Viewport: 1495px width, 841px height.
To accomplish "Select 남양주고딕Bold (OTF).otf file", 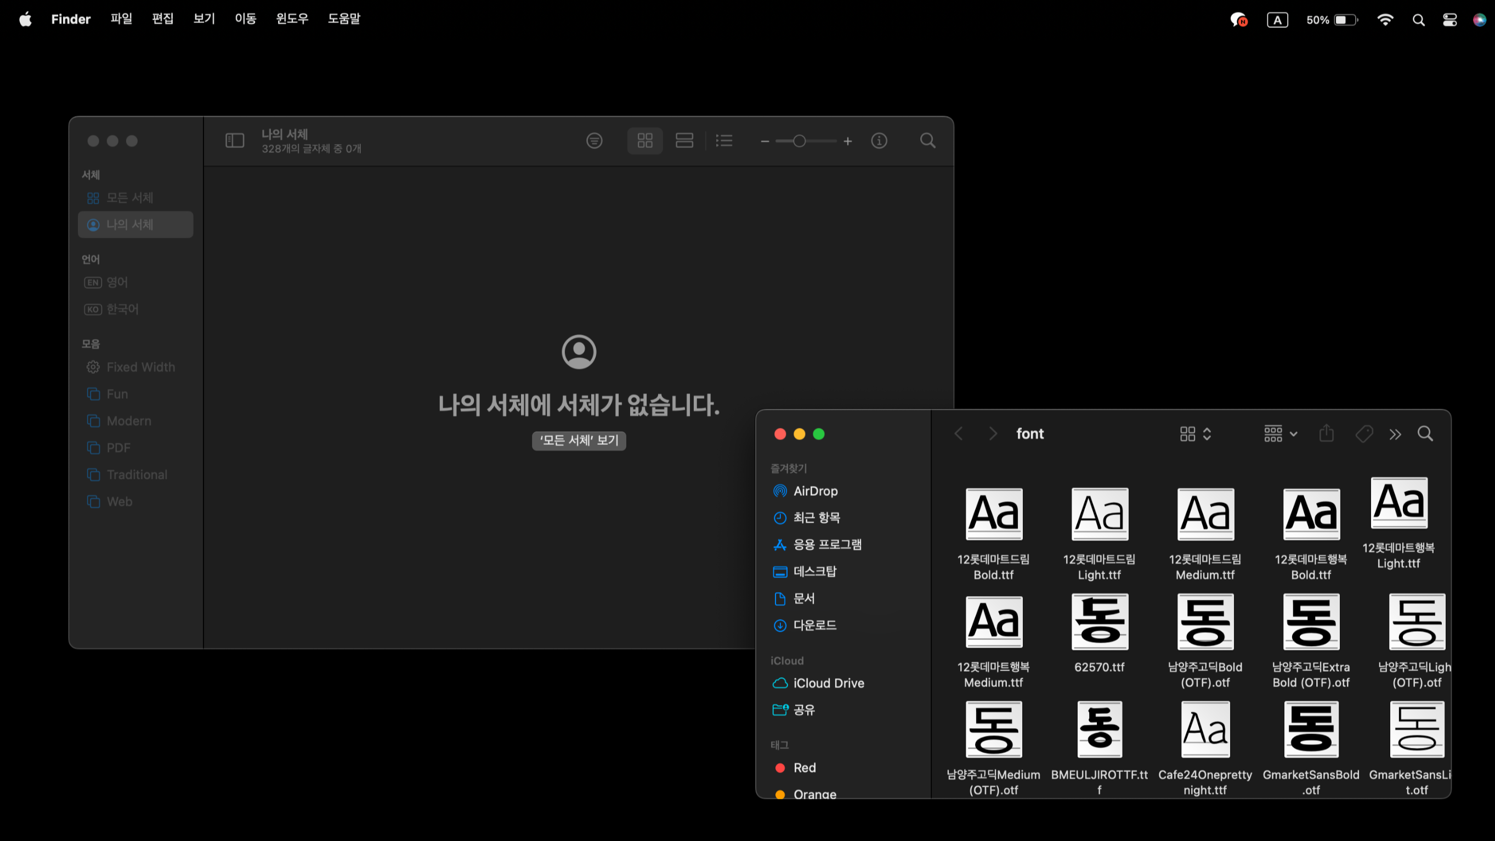I will [1205, 621].
